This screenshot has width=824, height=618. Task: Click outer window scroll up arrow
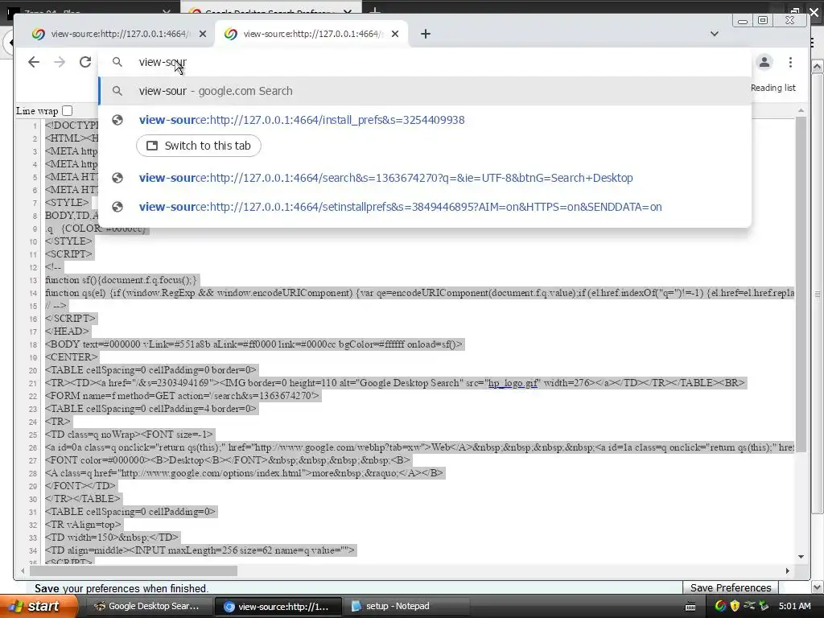click(818, 67)
